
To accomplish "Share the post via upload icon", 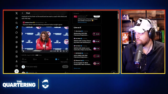I will [x=67, y=59].
